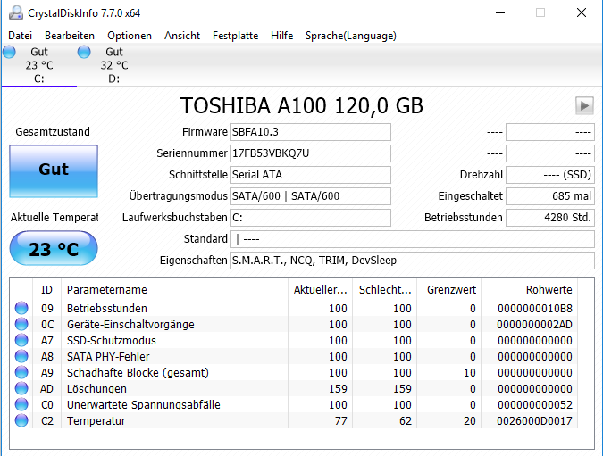
Task: Click the Drehzahl ---- (SSD) field
Action: coord(550,175)
